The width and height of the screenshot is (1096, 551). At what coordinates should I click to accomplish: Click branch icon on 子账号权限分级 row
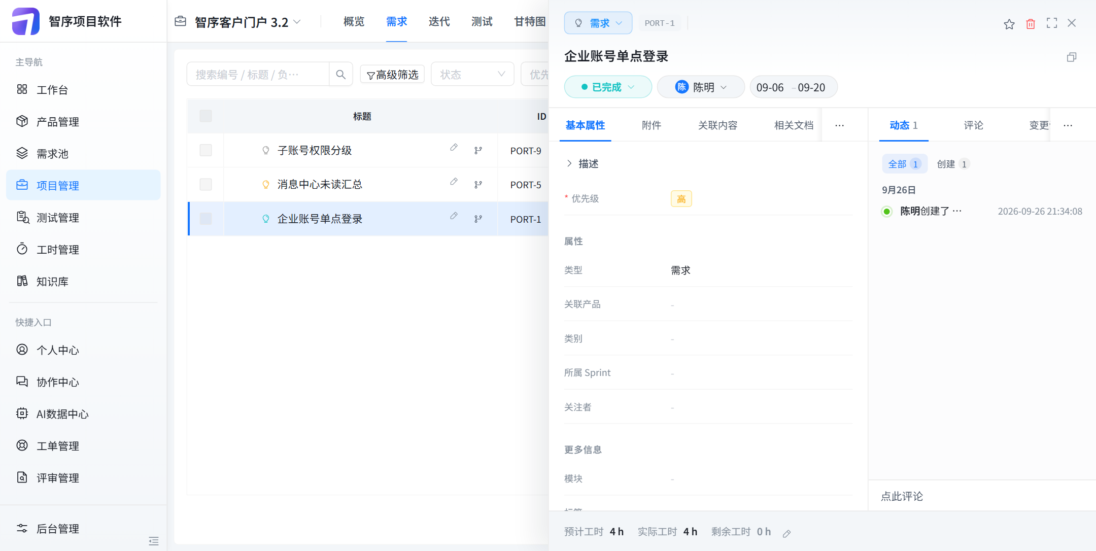(478, 150)
